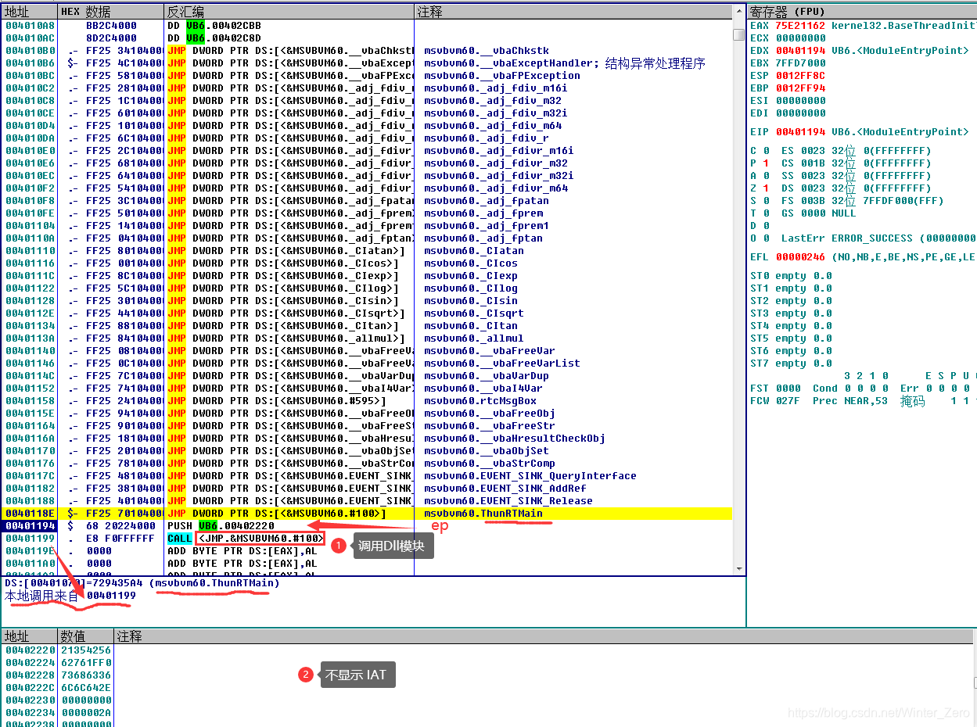Viewport: 977px width, 727px height.
Task: Select the ESP register value 0012FF8C
Action: (800, 76)
